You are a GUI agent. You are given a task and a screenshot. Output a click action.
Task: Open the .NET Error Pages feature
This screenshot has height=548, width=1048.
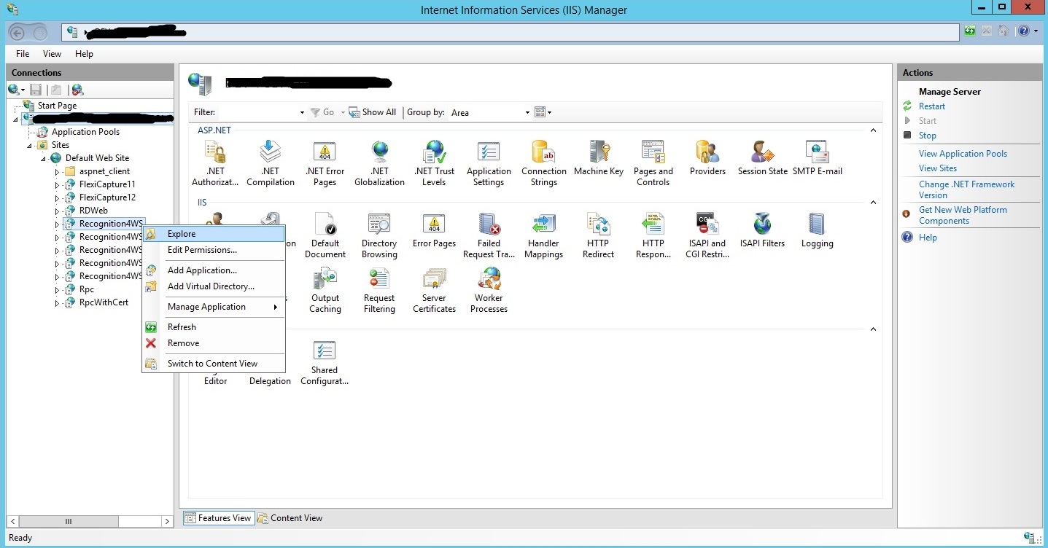click(x=325, y=164)
